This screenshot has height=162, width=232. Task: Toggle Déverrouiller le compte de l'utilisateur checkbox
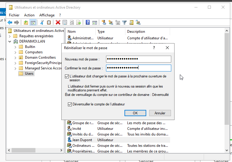(x=70, y=104)
